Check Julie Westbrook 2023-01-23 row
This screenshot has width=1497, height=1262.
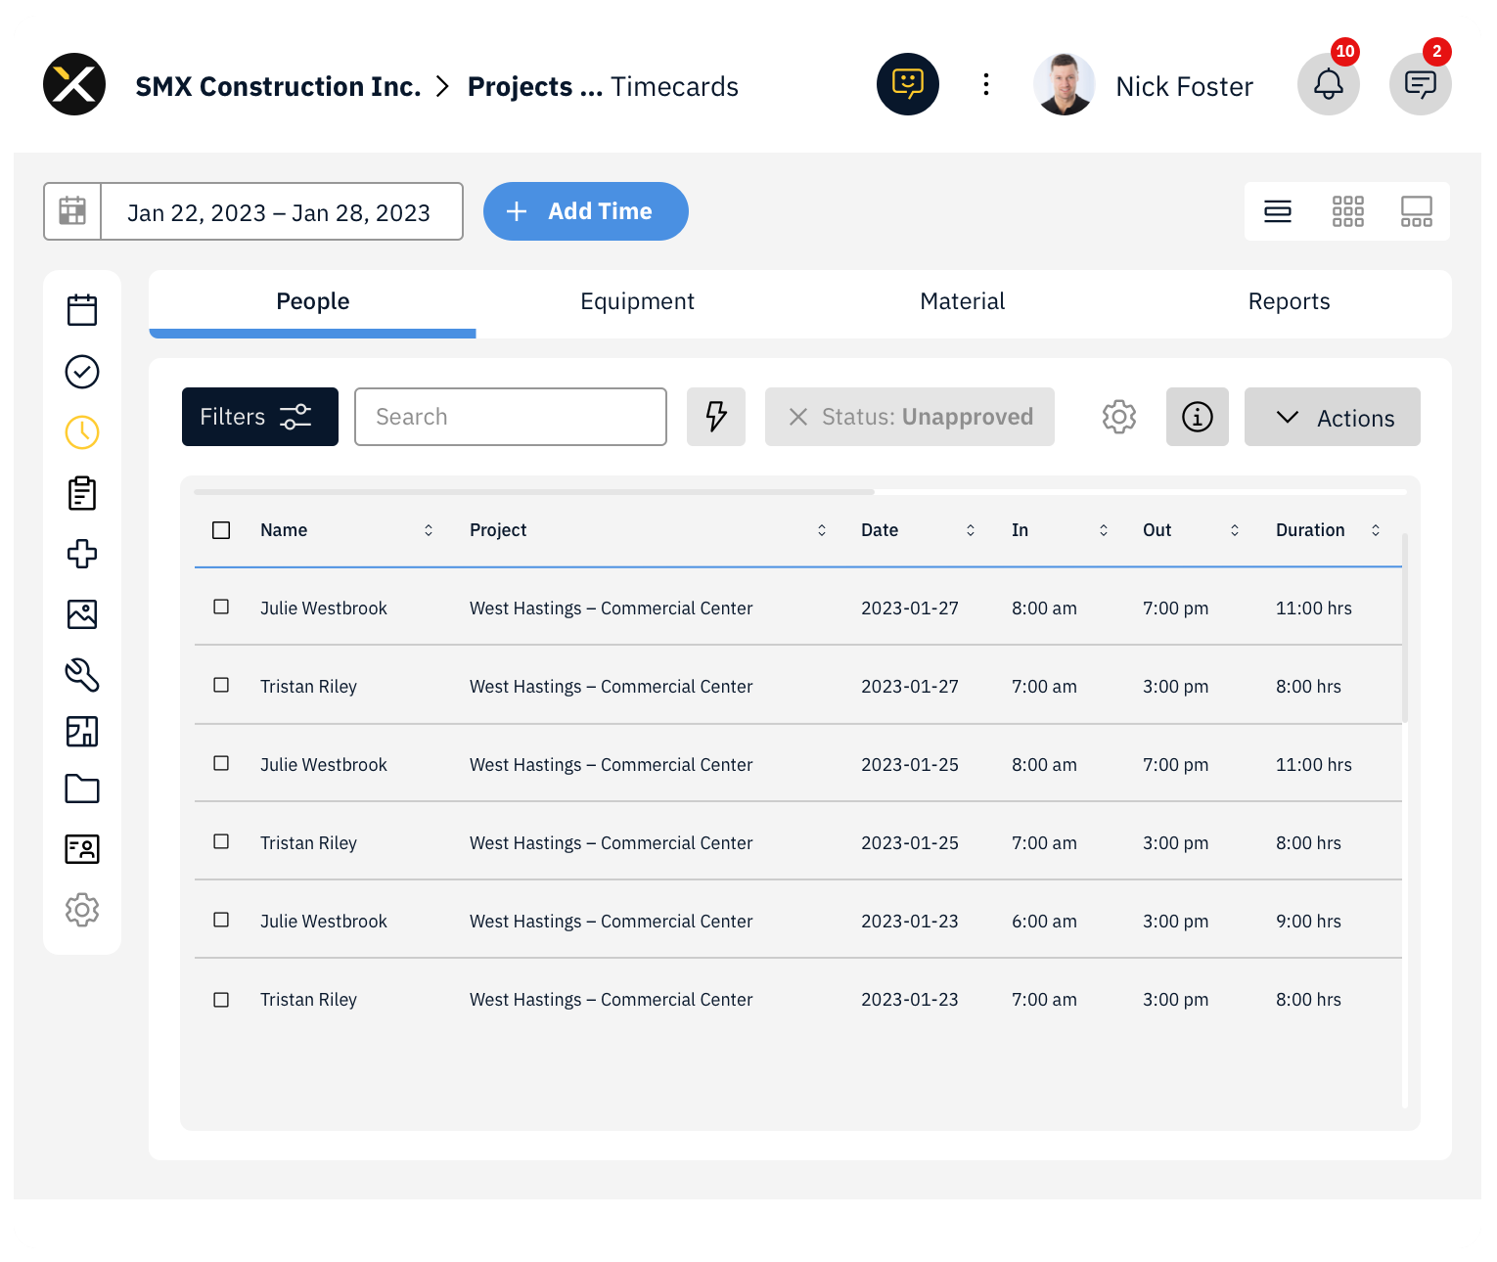[221, 920]
